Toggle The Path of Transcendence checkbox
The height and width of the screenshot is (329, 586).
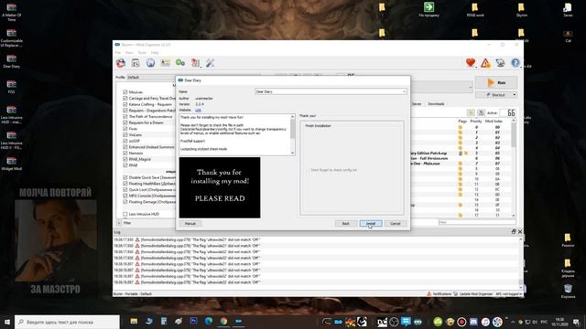[x=125, y=116]
